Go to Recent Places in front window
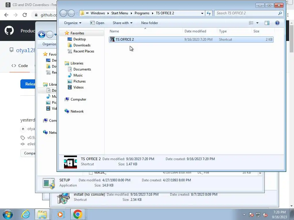This screenshot has width=294, height=220. pyautogui.click(x=84, y=51)
